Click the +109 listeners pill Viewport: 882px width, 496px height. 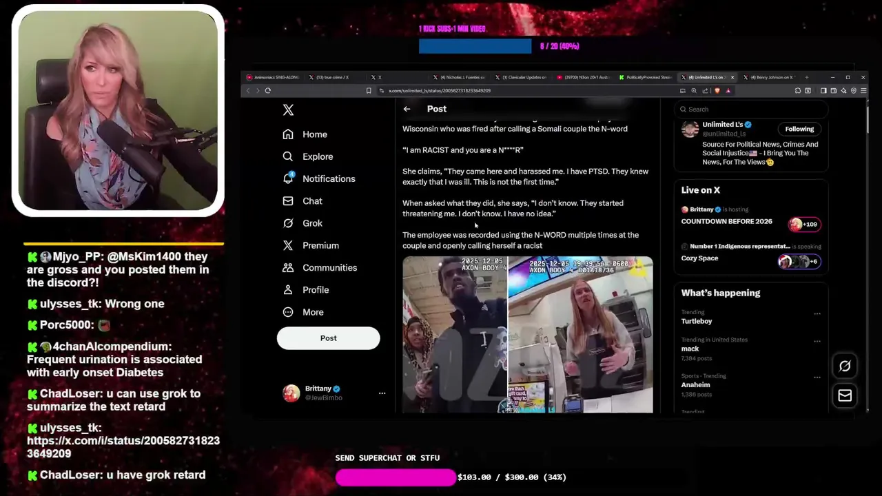tap(804, 224)
